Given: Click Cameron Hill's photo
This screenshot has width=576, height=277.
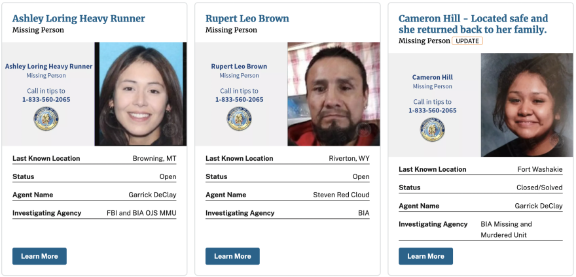Looking at the screenshot, I should pyautogui.click(x=527, y=105).
